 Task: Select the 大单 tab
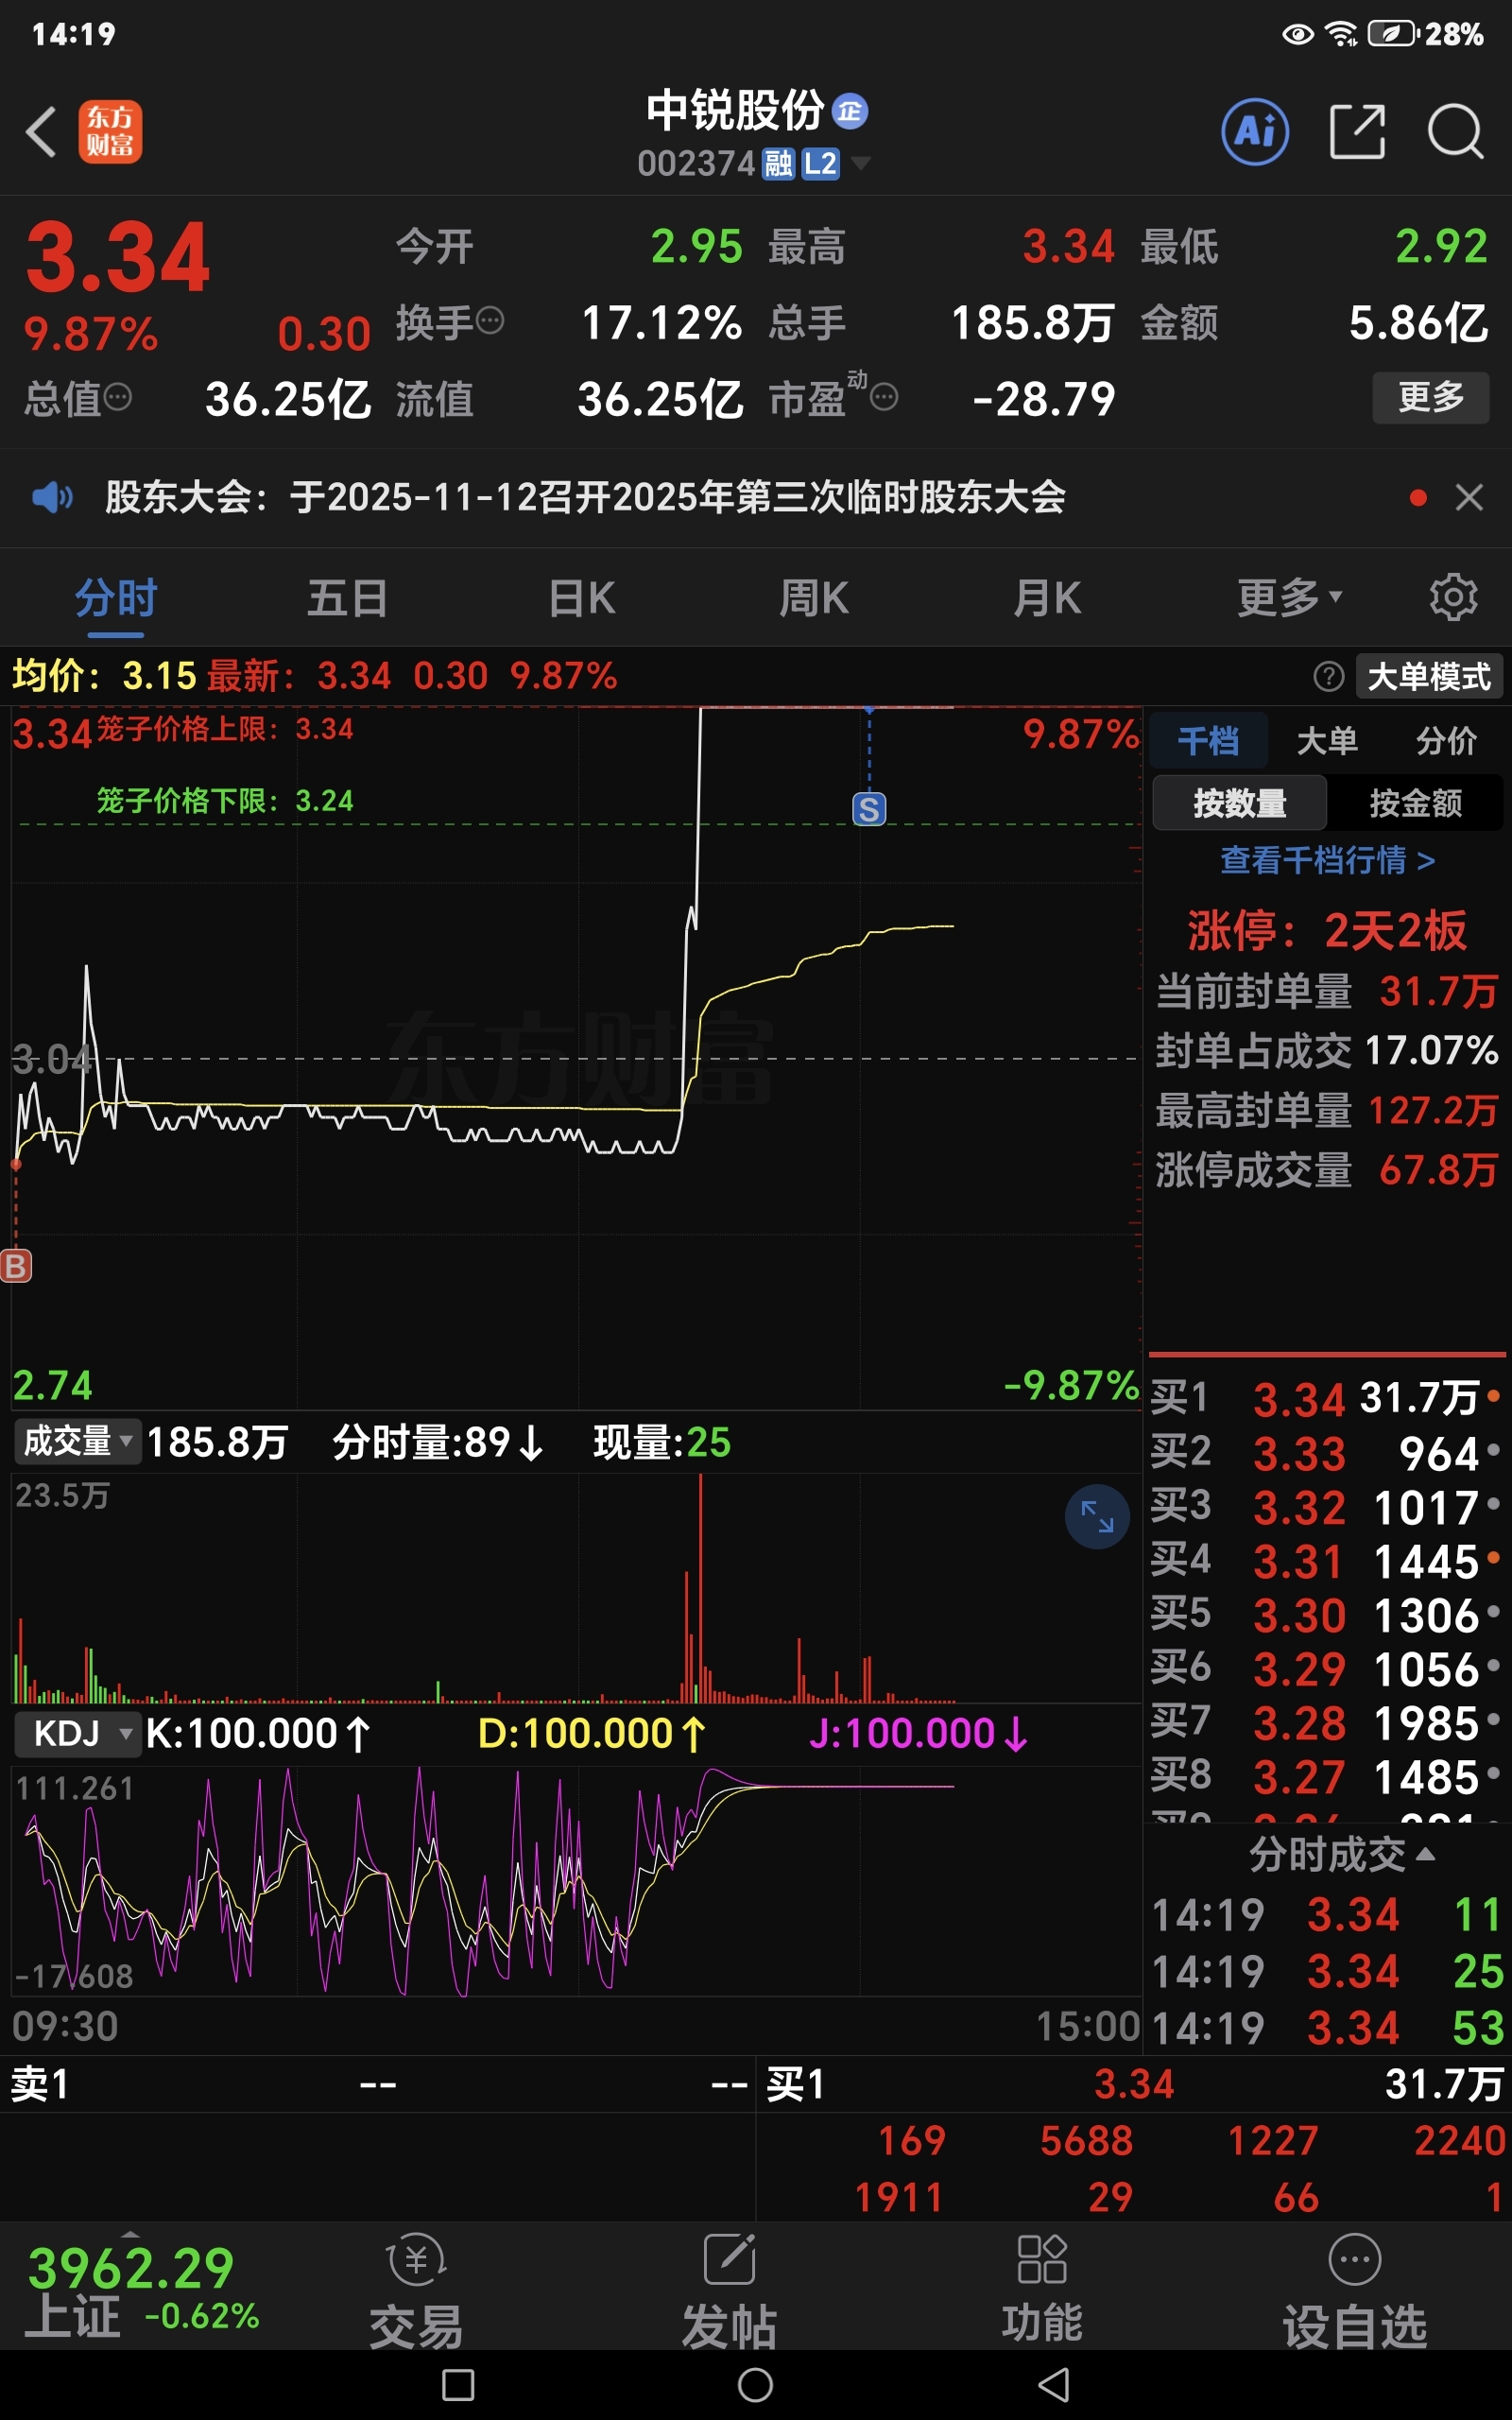coord(1326,741)
